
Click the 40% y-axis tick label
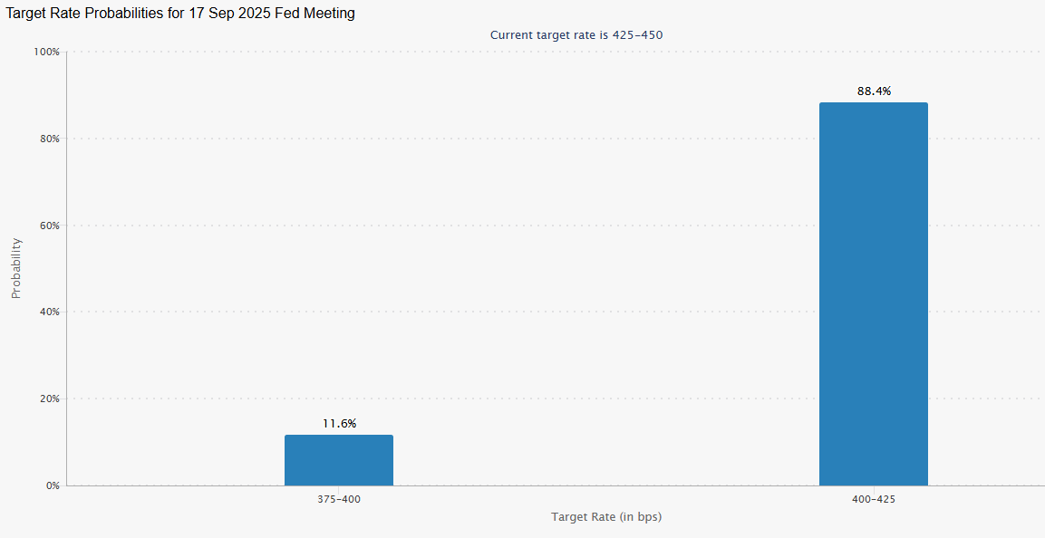(48, 312)
